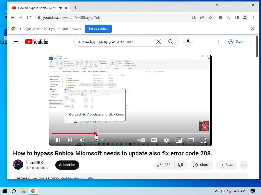The image size is (261, 195).
Task: Reload the YouTube page
Action: pyautogui.click(x=29, y=18)
